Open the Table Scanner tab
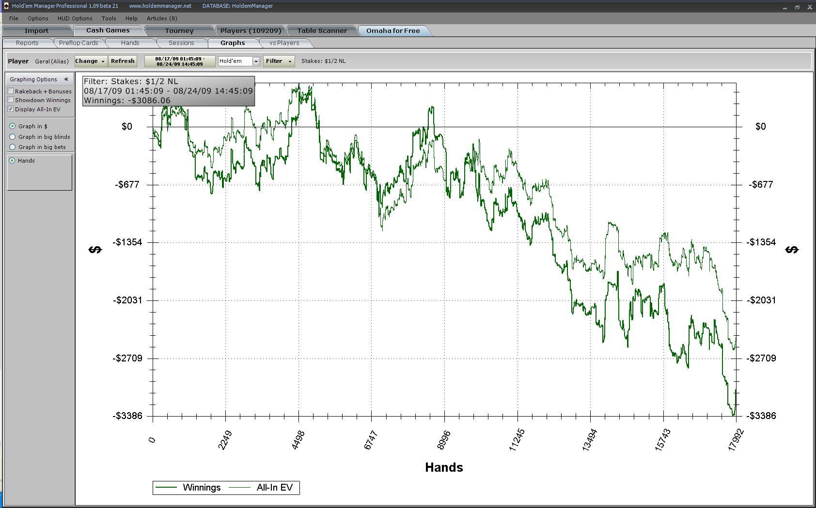This screenshot has height=508, width=816. [322, 30]
